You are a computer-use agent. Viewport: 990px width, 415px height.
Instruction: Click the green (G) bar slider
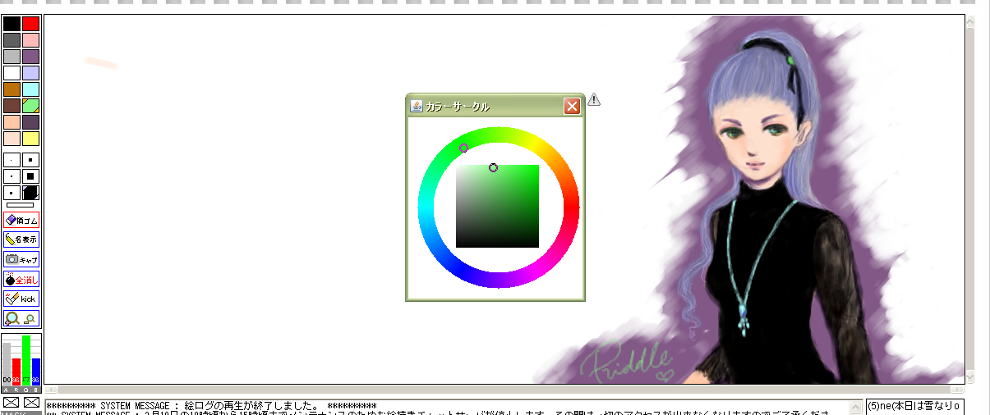click(26, 359)
